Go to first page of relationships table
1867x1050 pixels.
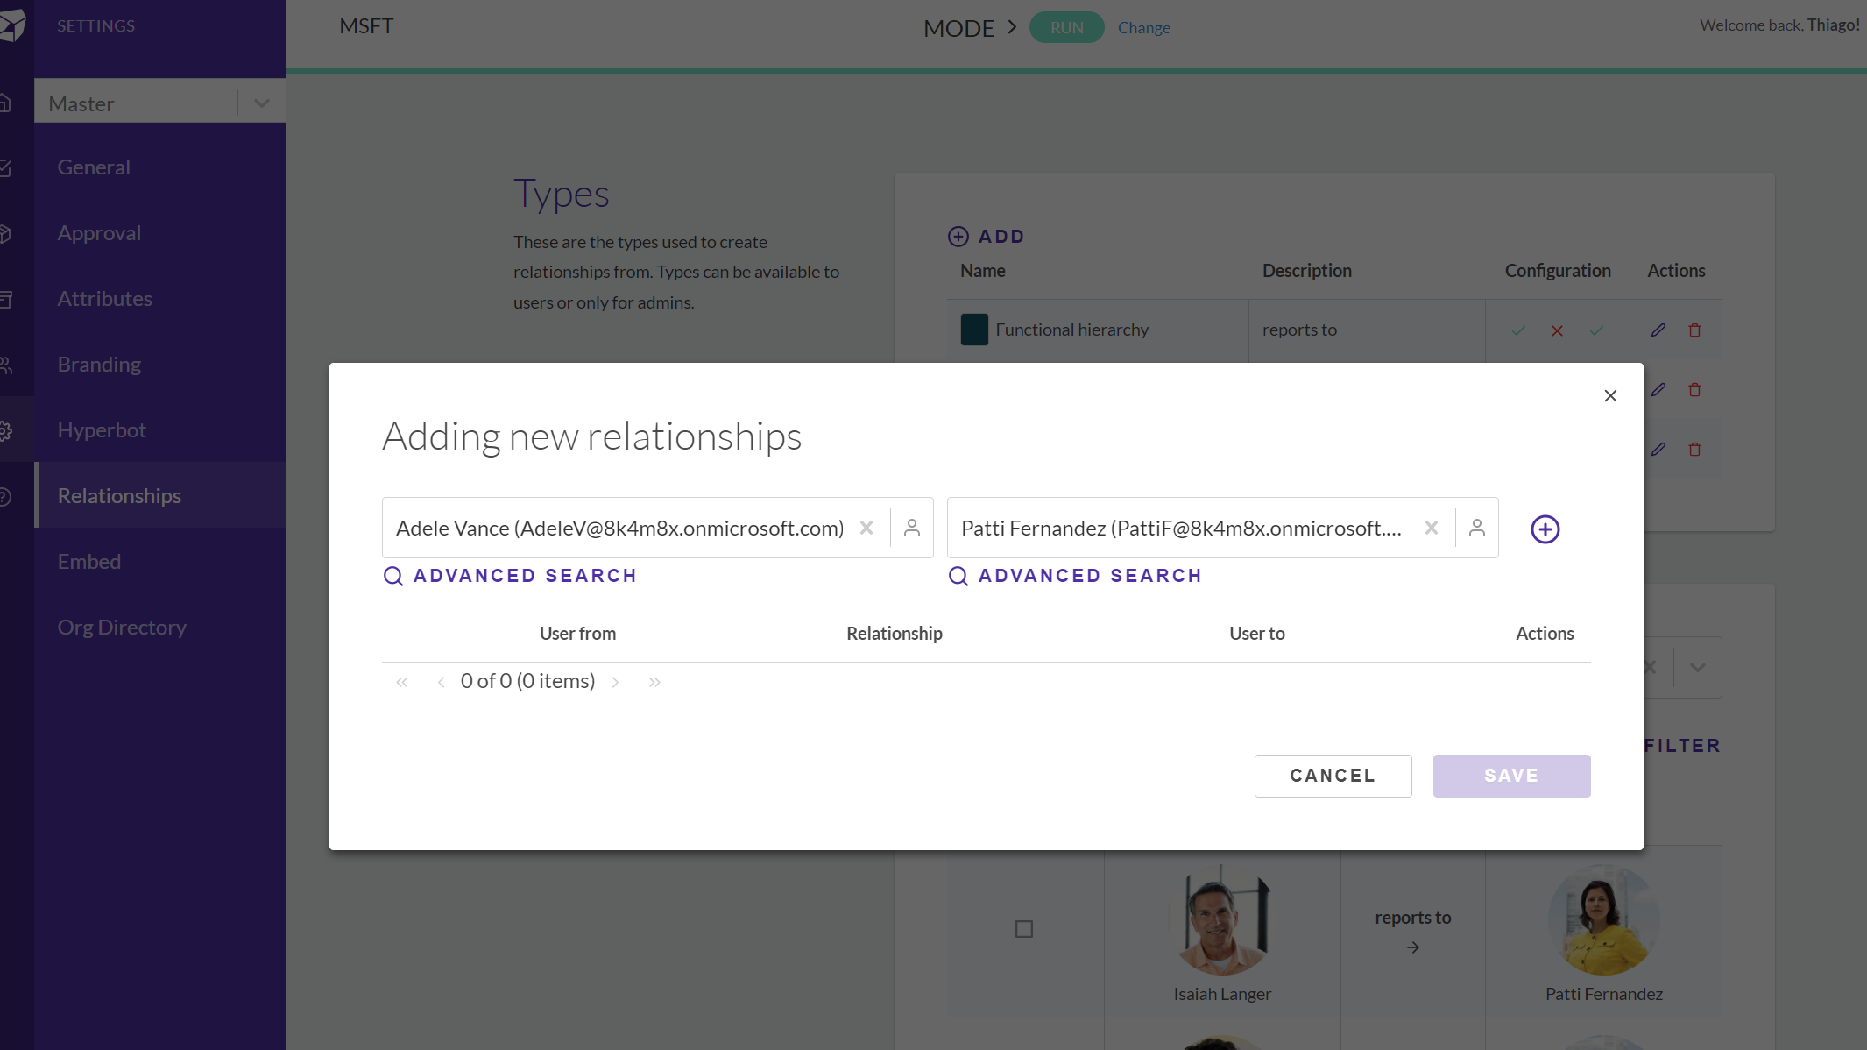pos(402,682)
